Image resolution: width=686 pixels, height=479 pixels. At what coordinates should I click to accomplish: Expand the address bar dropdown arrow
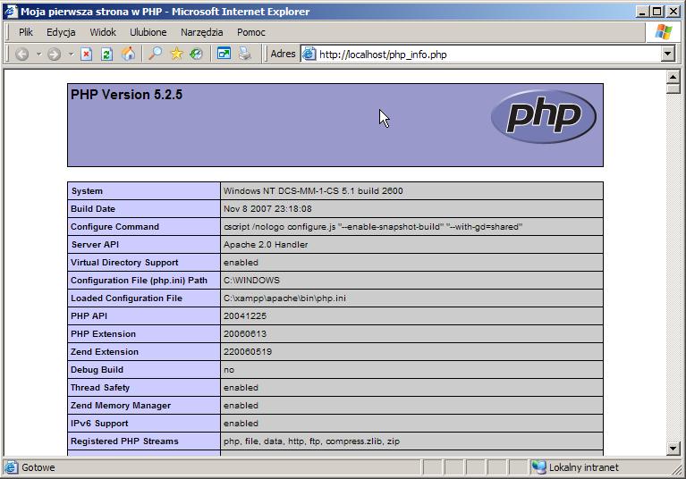pos(667,55)
